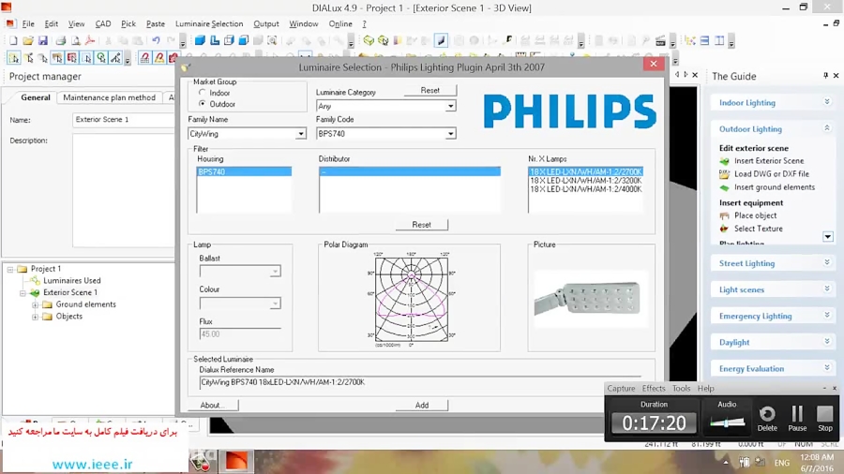The height and width of the screenshot is (474, 844).
Task: Click the Insert ground elements icon
Action: tap(725, 187)
